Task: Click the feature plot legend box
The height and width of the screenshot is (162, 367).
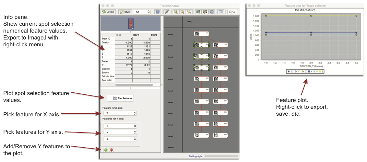Action: click(305, 71)
